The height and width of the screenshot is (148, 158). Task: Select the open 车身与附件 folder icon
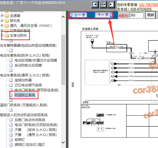[7, 35]
